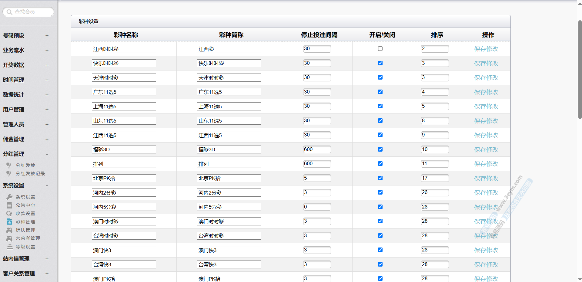Collapse the 分红管理 section
This screenshot has width=582, height=282.
47,154
